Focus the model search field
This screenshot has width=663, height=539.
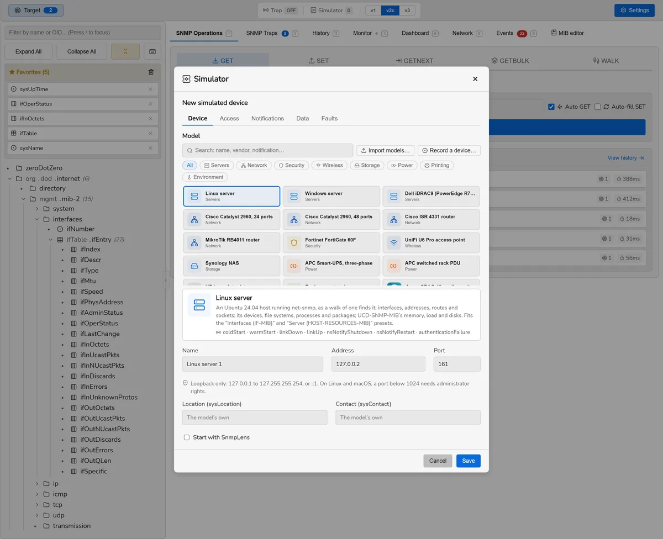(x=267, y=150)
